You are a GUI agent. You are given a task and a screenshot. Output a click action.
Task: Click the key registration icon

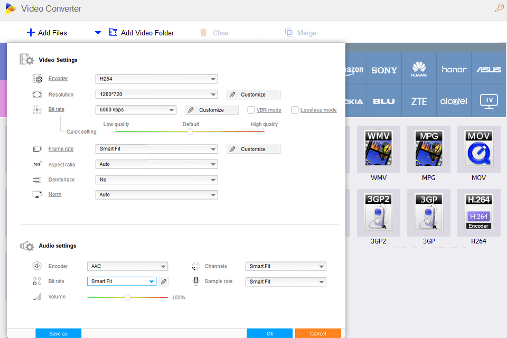point(499,8)
